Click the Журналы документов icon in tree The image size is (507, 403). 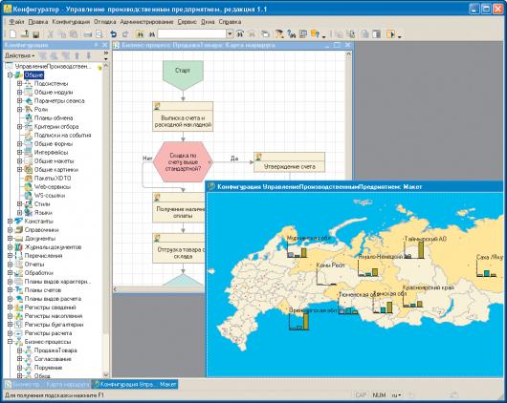click(19, 247)
